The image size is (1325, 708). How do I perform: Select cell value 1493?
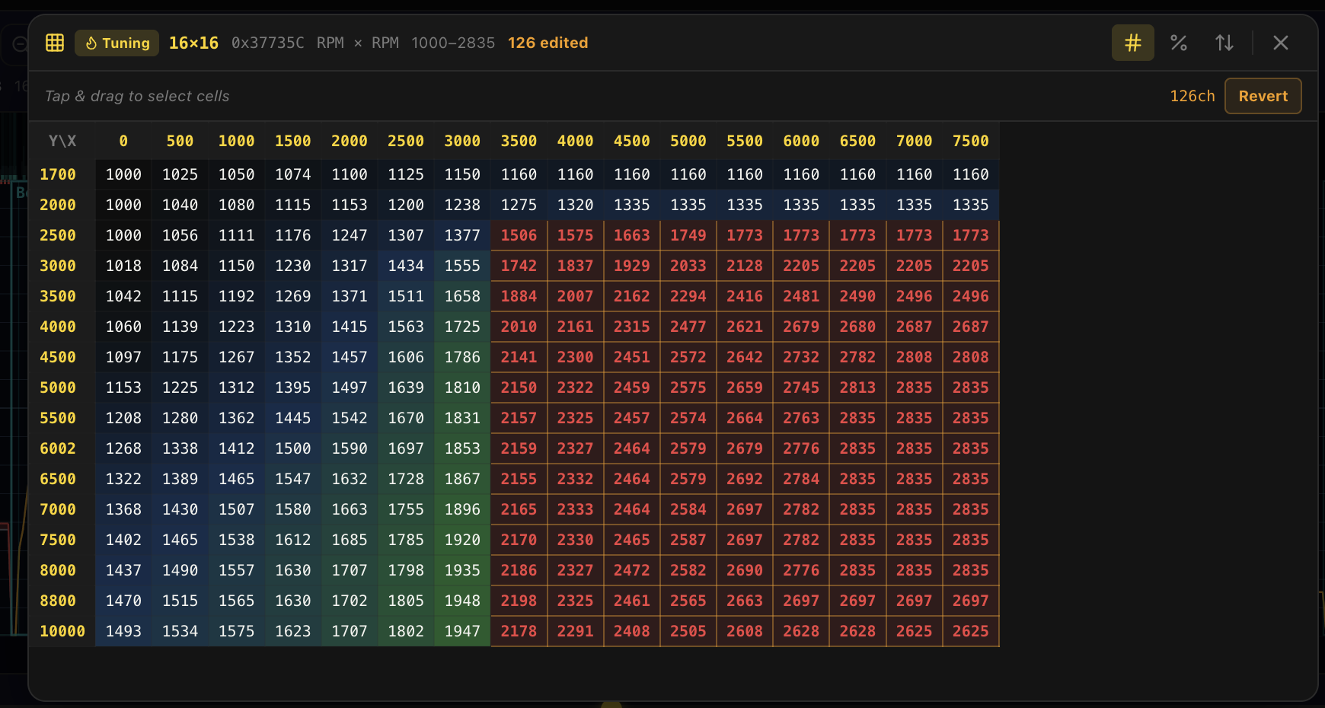(123, 631)
